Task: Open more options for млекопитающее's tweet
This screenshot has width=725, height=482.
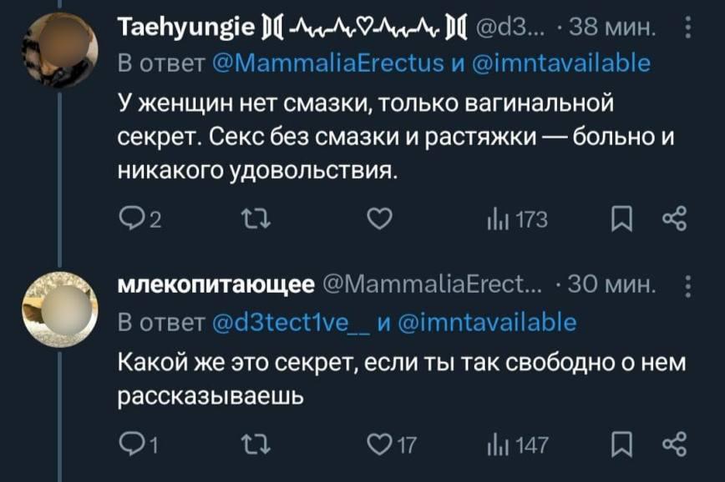Action: [x=687, y=284]
